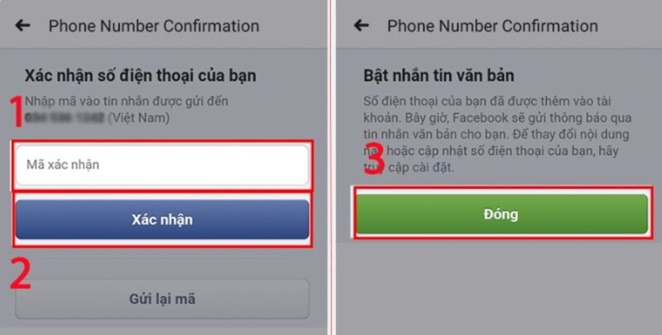
Task: Click the red step number 3 marker
Action: point(375,159)
